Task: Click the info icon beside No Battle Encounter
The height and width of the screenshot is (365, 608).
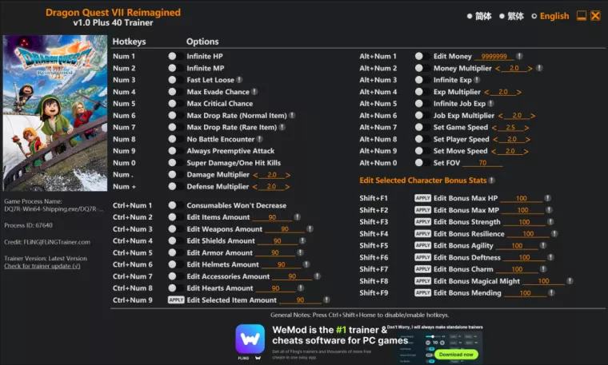Action: [260, 139]
